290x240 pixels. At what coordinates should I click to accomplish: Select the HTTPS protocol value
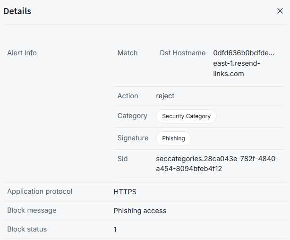125,192
